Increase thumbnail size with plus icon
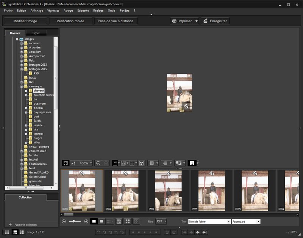This screenshot has width=303, height=238. [x=86, y=221]
